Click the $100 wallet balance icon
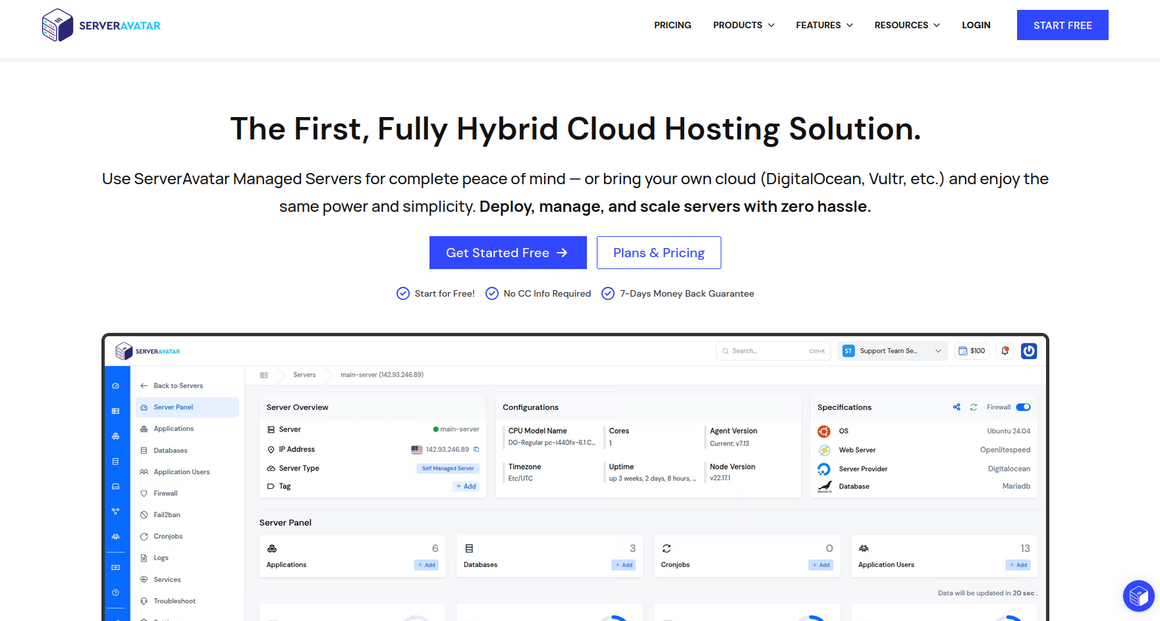This screenshot has width=1160, height=621. (x=971, y=351)
